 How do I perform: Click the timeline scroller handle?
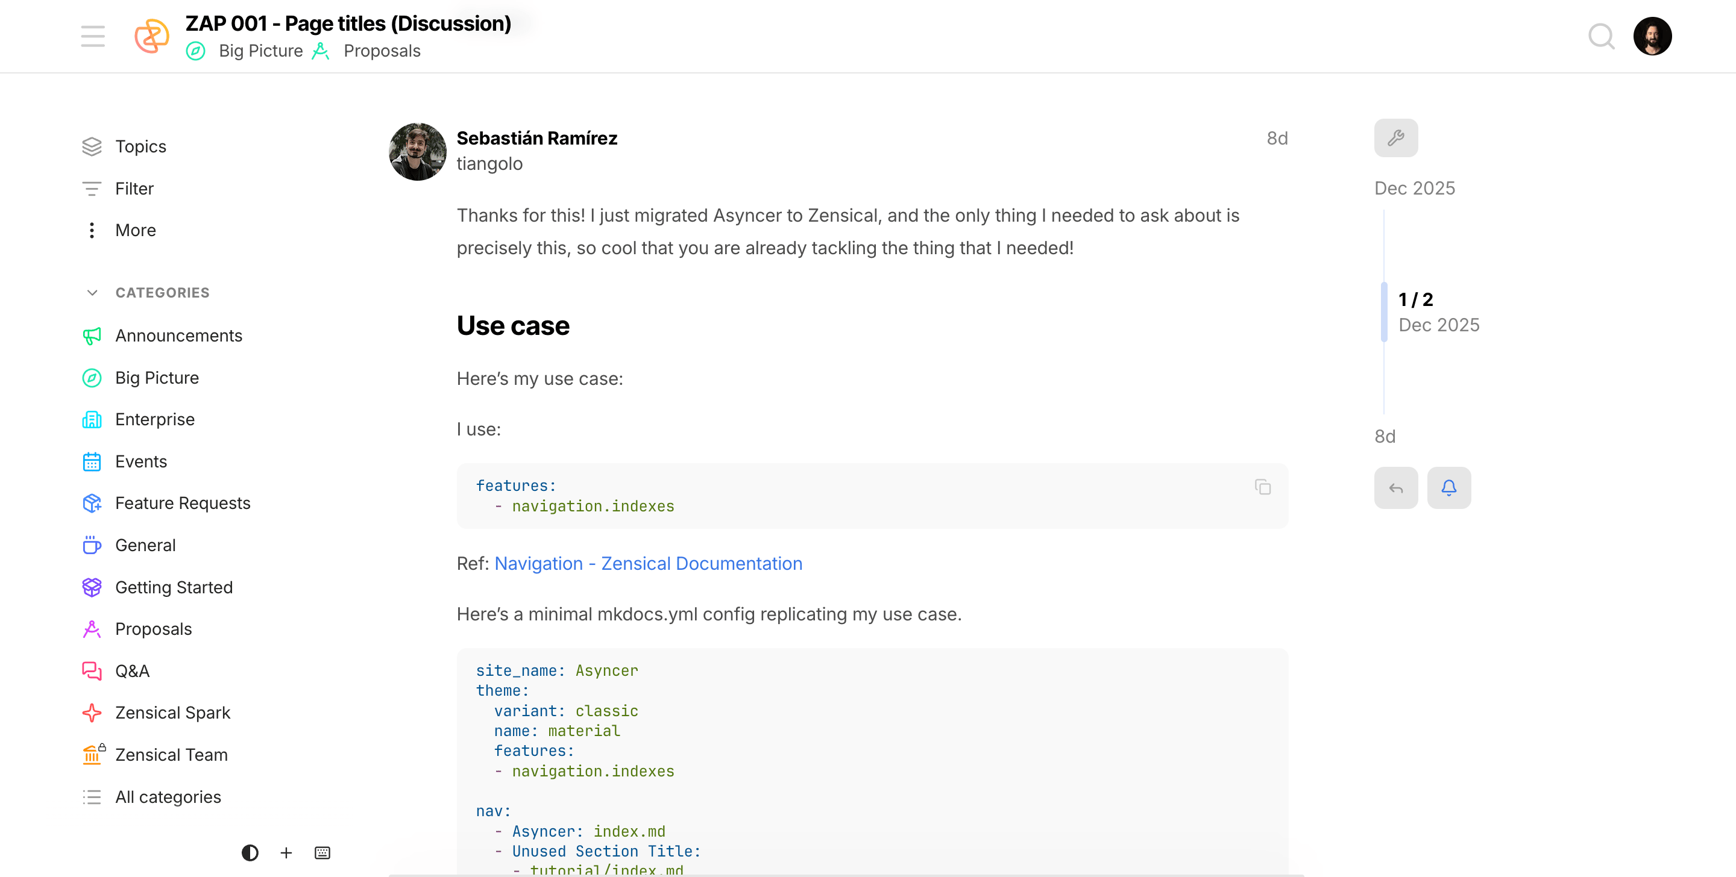pyautogui.click(x=1384, y=312)
